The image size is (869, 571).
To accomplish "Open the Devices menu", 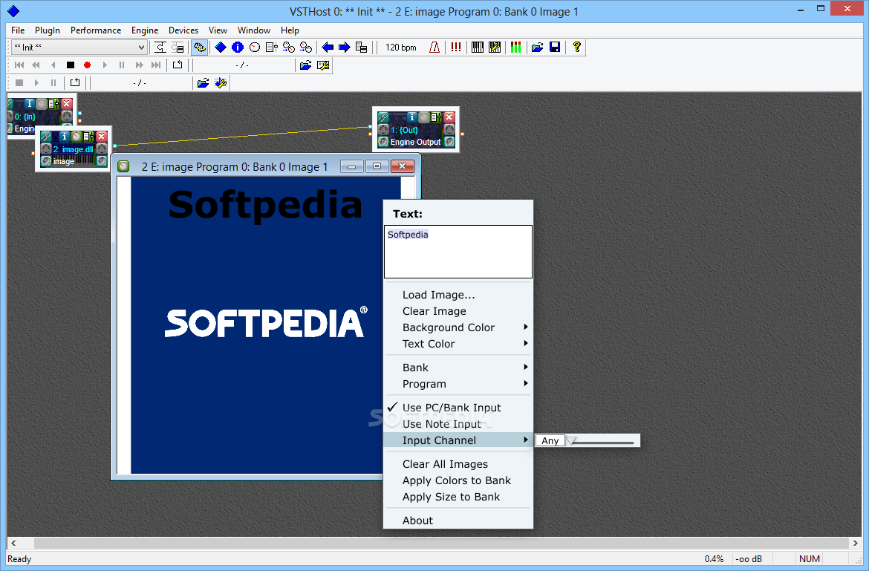I will (x=183, y=30).
